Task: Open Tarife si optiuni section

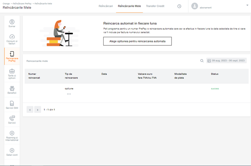Action: click(x=12, y=74)
